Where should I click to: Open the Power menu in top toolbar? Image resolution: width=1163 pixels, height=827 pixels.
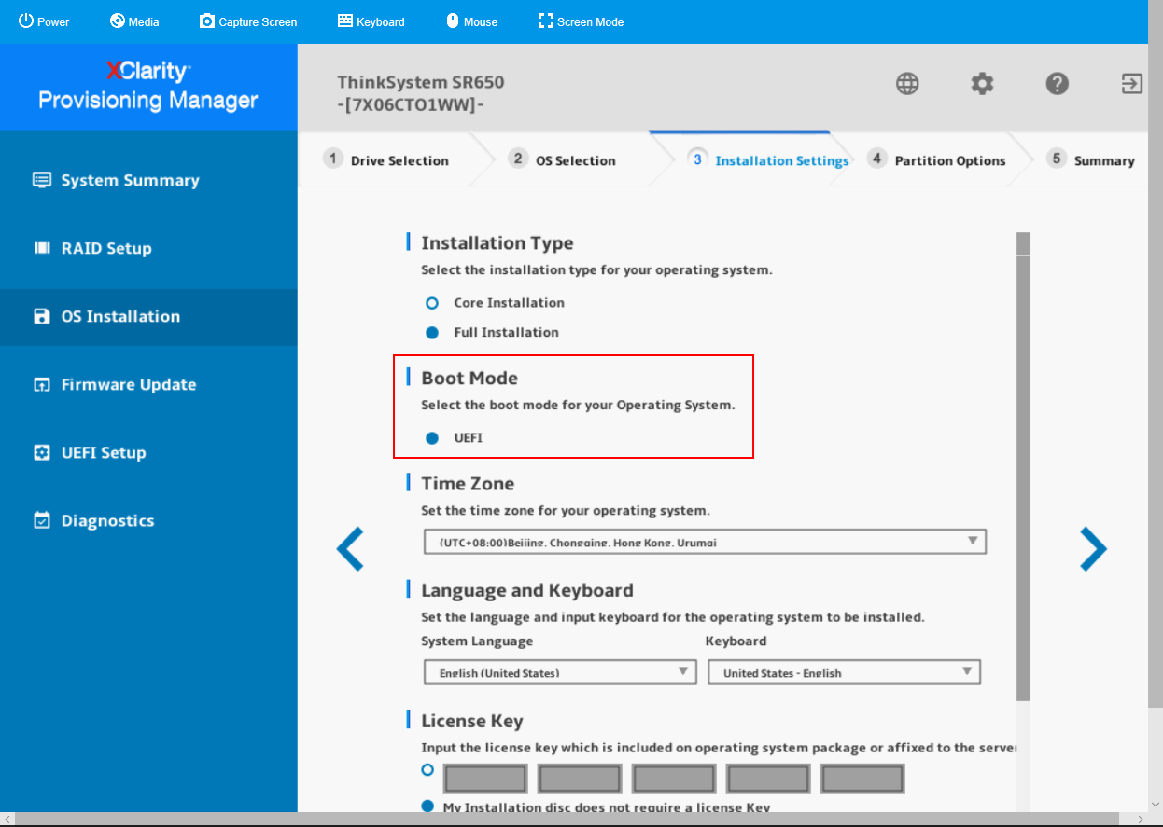(44, 21)
